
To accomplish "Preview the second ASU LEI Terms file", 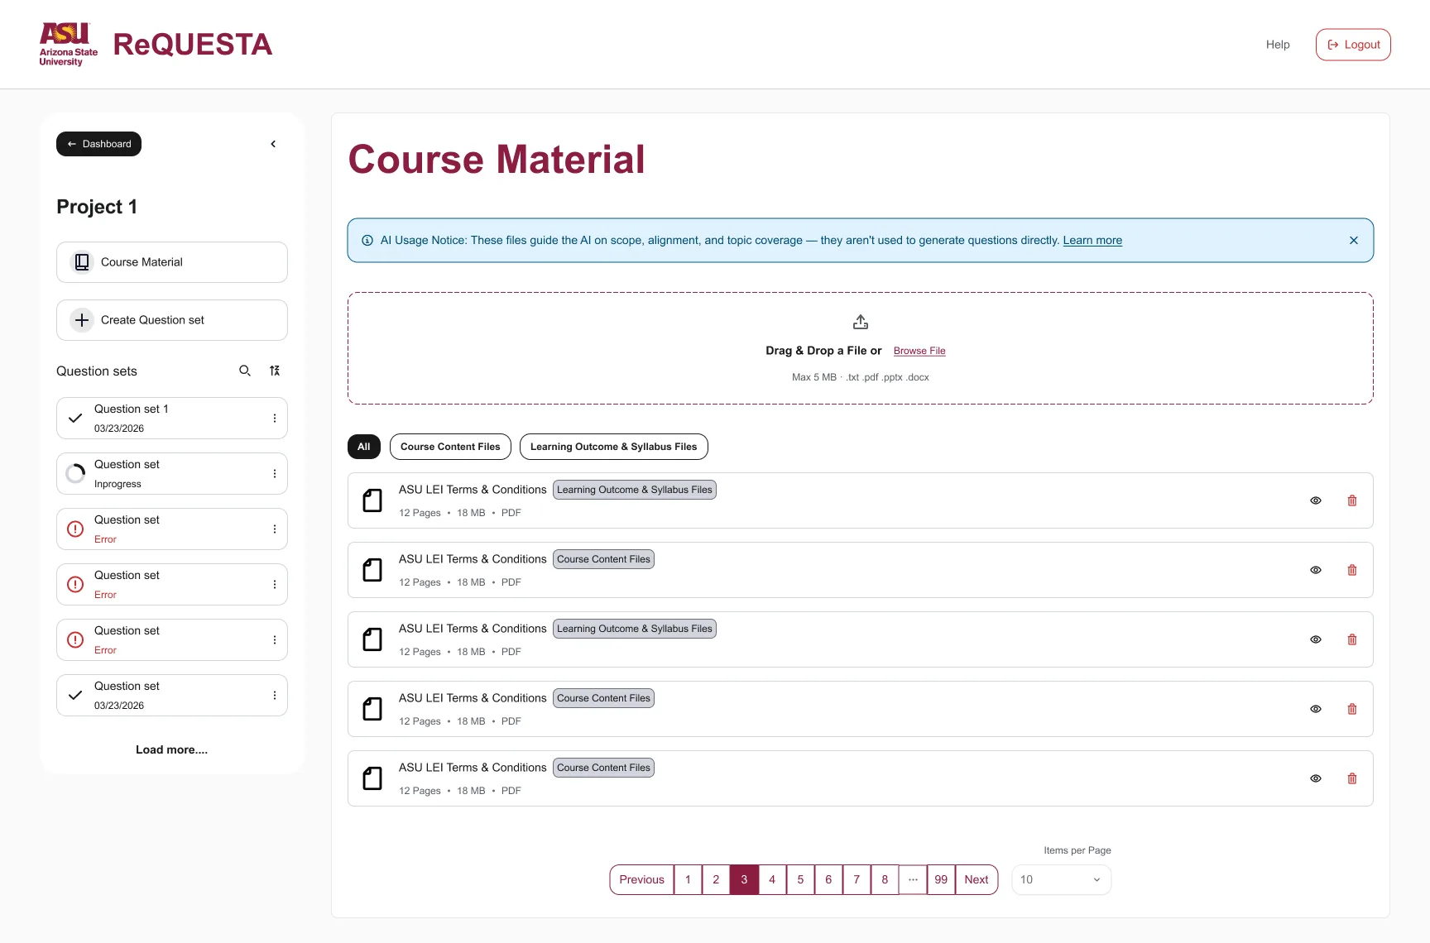I will pos(1316,570).
